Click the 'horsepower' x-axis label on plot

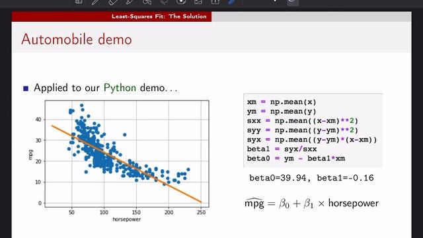point(127,219)
